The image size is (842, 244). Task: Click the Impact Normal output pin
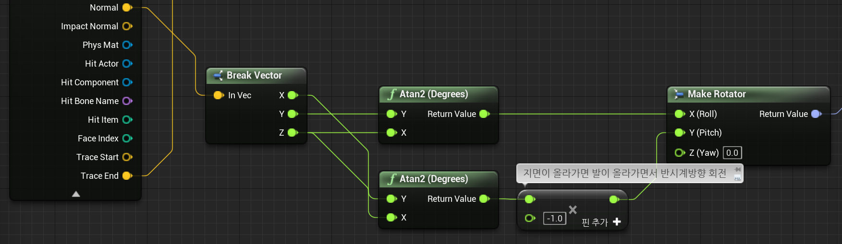[127, 26]
